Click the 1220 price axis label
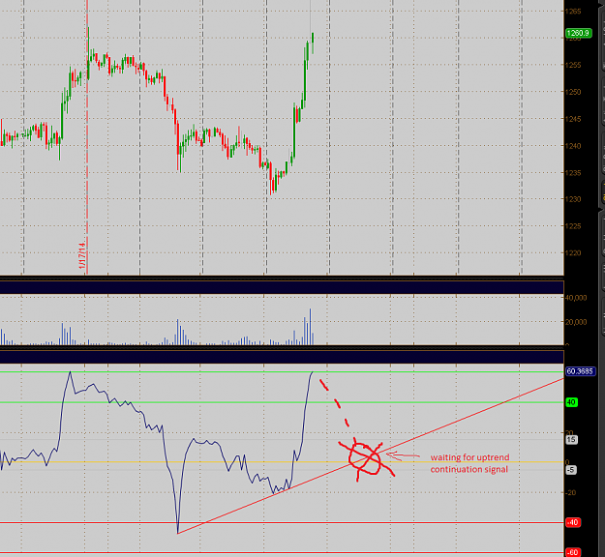Image resolution: width=605 pixels, height=557 pixels. point(573,253)
